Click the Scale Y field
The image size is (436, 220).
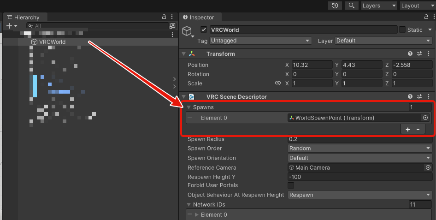coord(362,83)
